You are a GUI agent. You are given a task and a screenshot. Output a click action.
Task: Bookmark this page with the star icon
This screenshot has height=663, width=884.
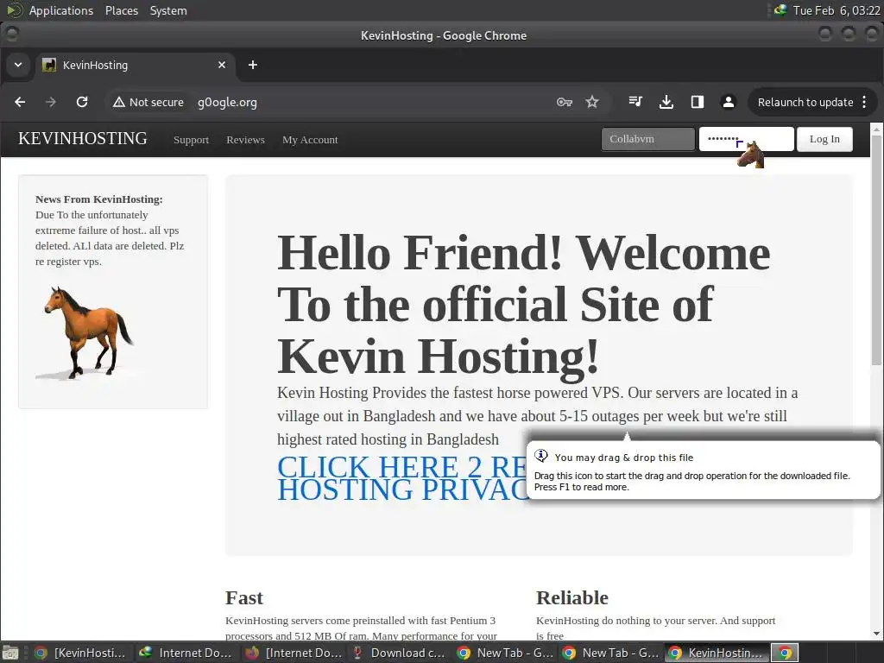(x=592, y=102)
